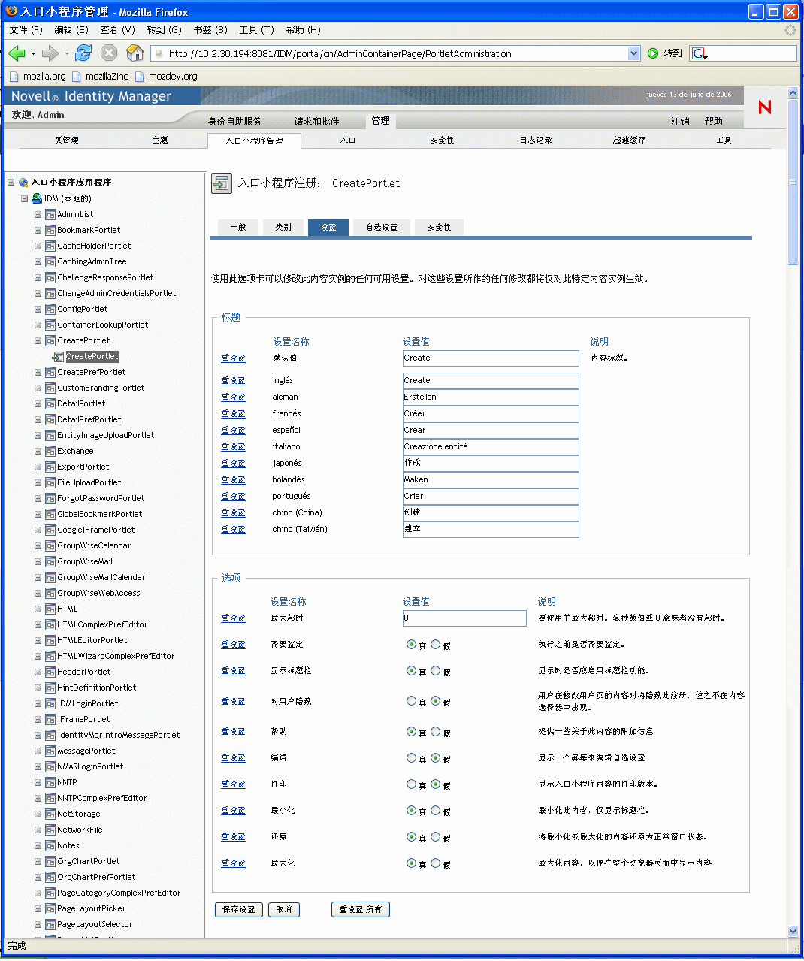Click the 最大超时 value input field
Screen dimensions: 804x961
point(464,618)
